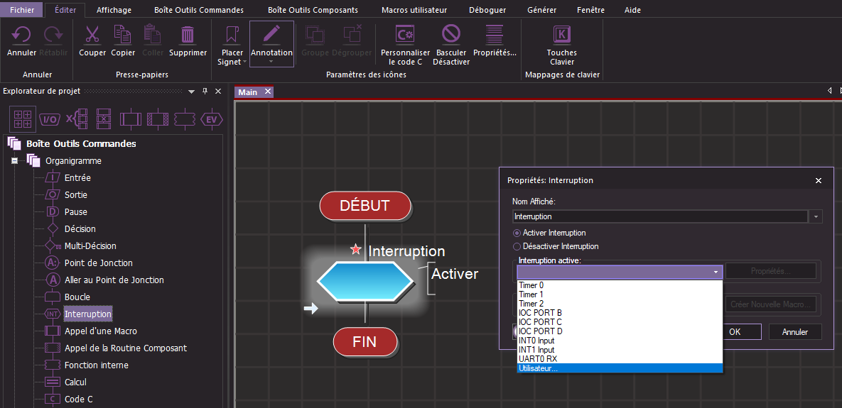Viewport: 842px width, 408px height.
Task: Select Activer Interruption radio button
Action: click(x=517, y=233)
